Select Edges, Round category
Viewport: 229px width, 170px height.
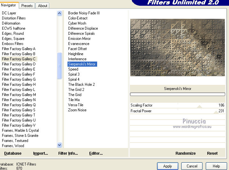tap(13, 33)
